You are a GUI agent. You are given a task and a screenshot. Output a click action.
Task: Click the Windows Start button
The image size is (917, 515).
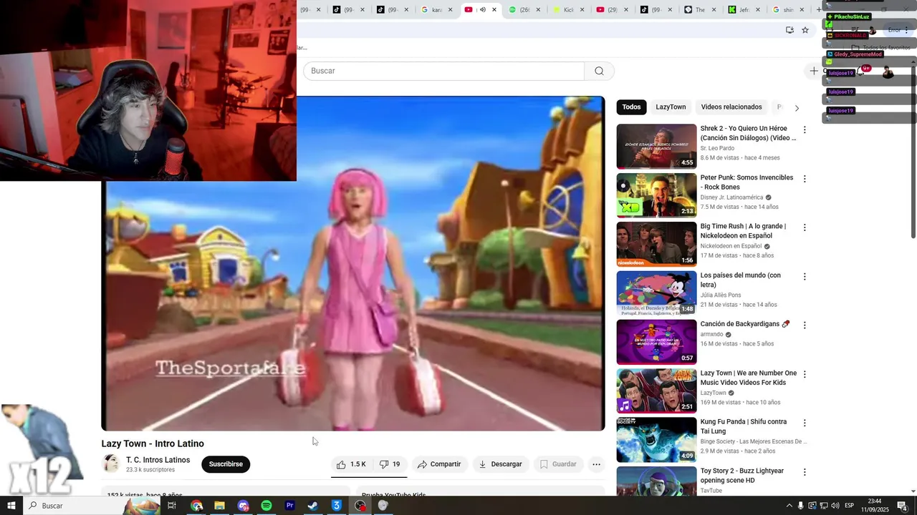click(11, 506)
